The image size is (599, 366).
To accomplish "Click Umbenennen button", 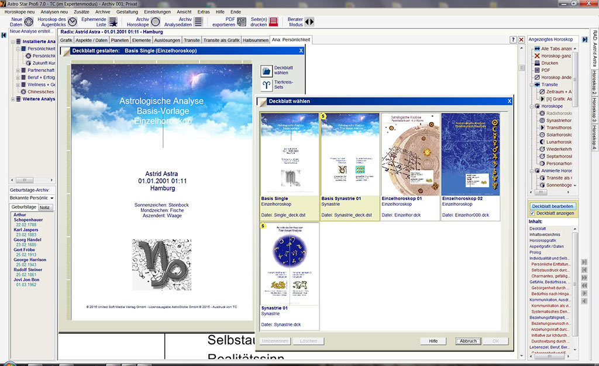I will point(275,341).
